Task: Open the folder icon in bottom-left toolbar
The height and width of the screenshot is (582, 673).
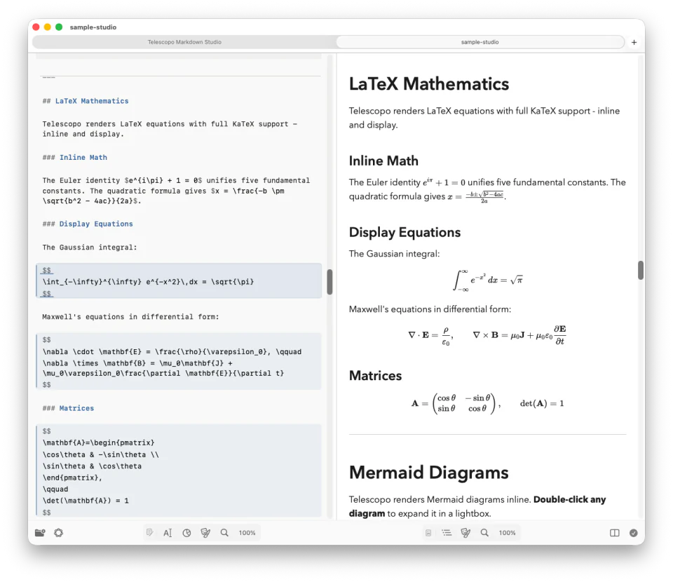Action: 40,533
